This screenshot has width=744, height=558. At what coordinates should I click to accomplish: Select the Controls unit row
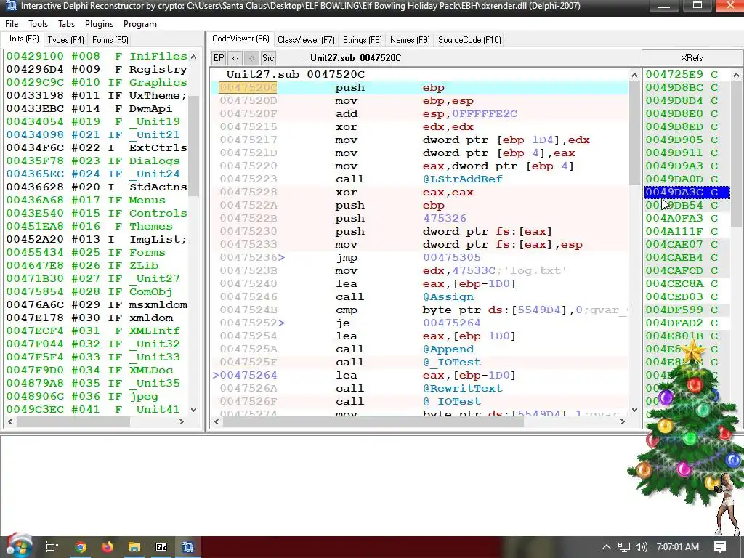97,213
